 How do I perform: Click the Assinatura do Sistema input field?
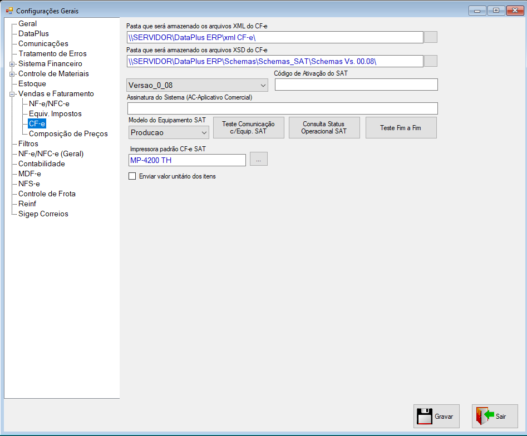(283, 108)
